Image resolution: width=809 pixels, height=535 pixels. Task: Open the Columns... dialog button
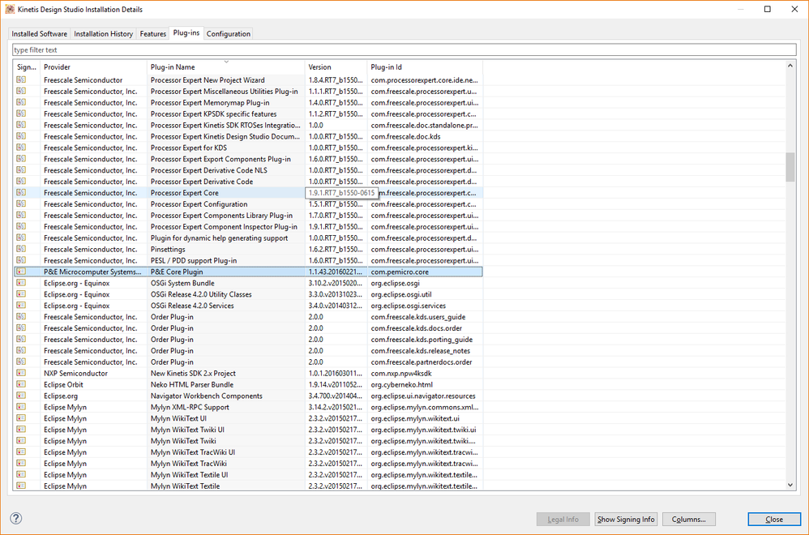click(689, 519)
